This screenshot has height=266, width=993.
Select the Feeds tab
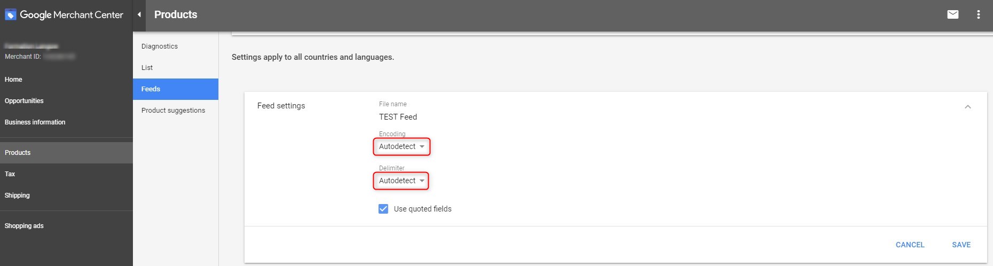[x=151, y=89]
